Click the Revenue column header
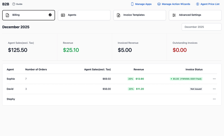This screenshot has width=224, height=136. point(139,69)
